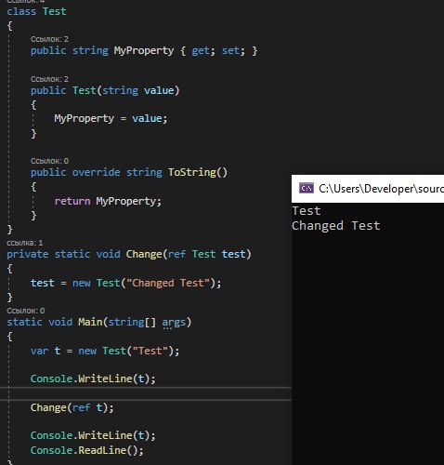Open the CodeLens 'Ссылок: 0' above Main

26,311
